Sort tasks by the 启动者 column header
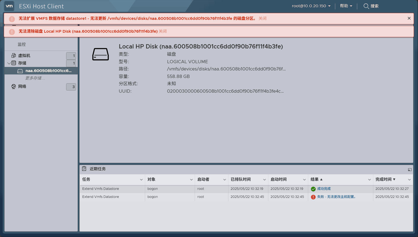This screenshot has height=237, width=418. pyautogui.click(x=203, y=179)
